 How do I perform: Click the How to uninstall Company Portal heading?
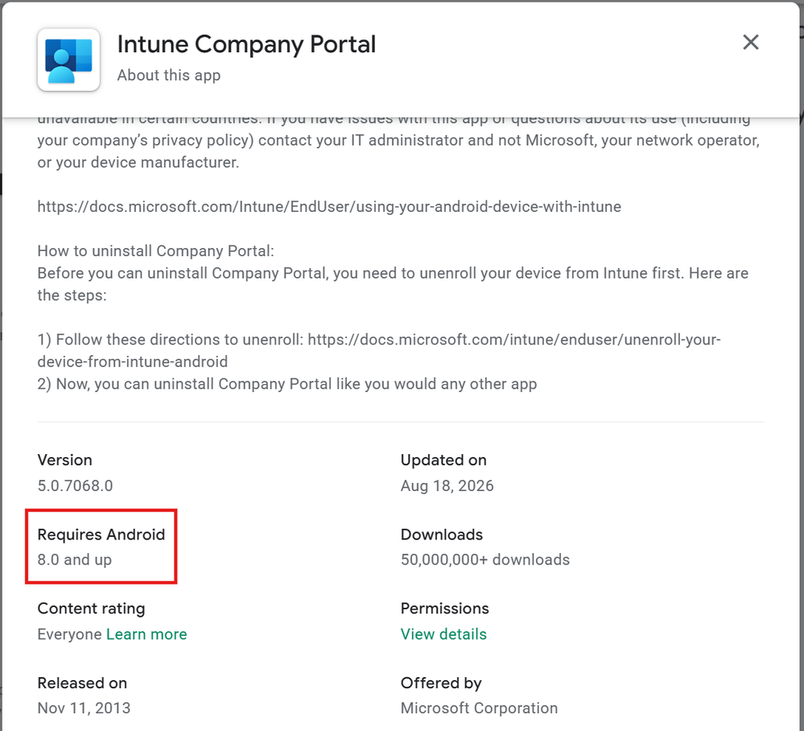click(x=156, y=251)
